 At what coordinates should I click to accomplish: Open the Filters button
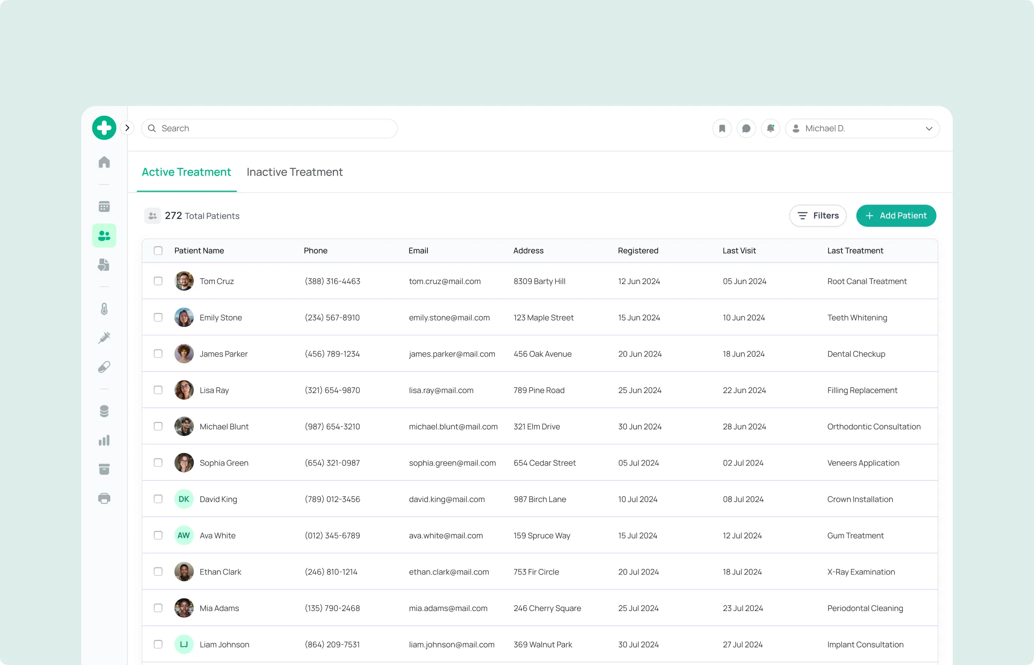(818, 216)
